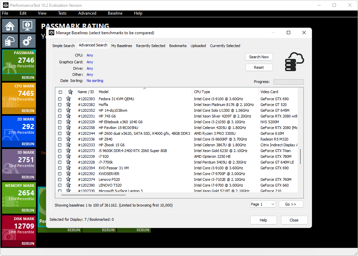Rerun the CPU Mark test
358x256 pixels.
click(28, 111)
